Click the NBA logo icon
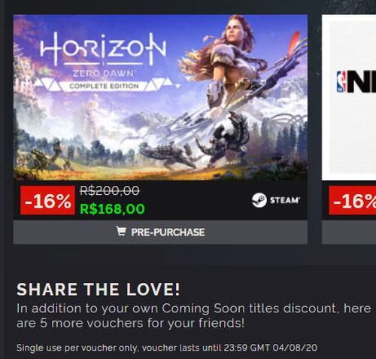The image size is (376, 359). coord(341,81)
